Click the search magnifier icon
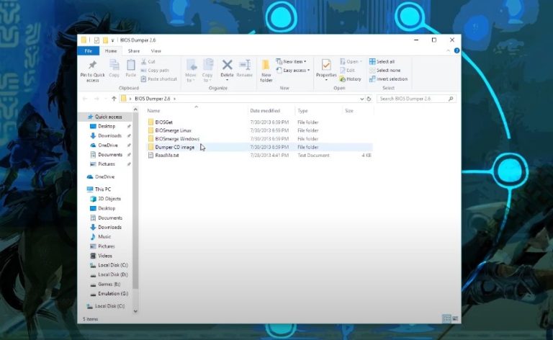This screenshot has height=340, width=553. (451, 99)
